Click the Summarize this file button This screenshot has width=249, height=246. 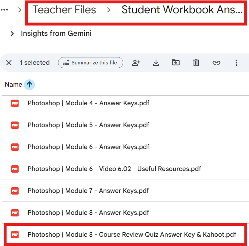click(x=90, y=62)
